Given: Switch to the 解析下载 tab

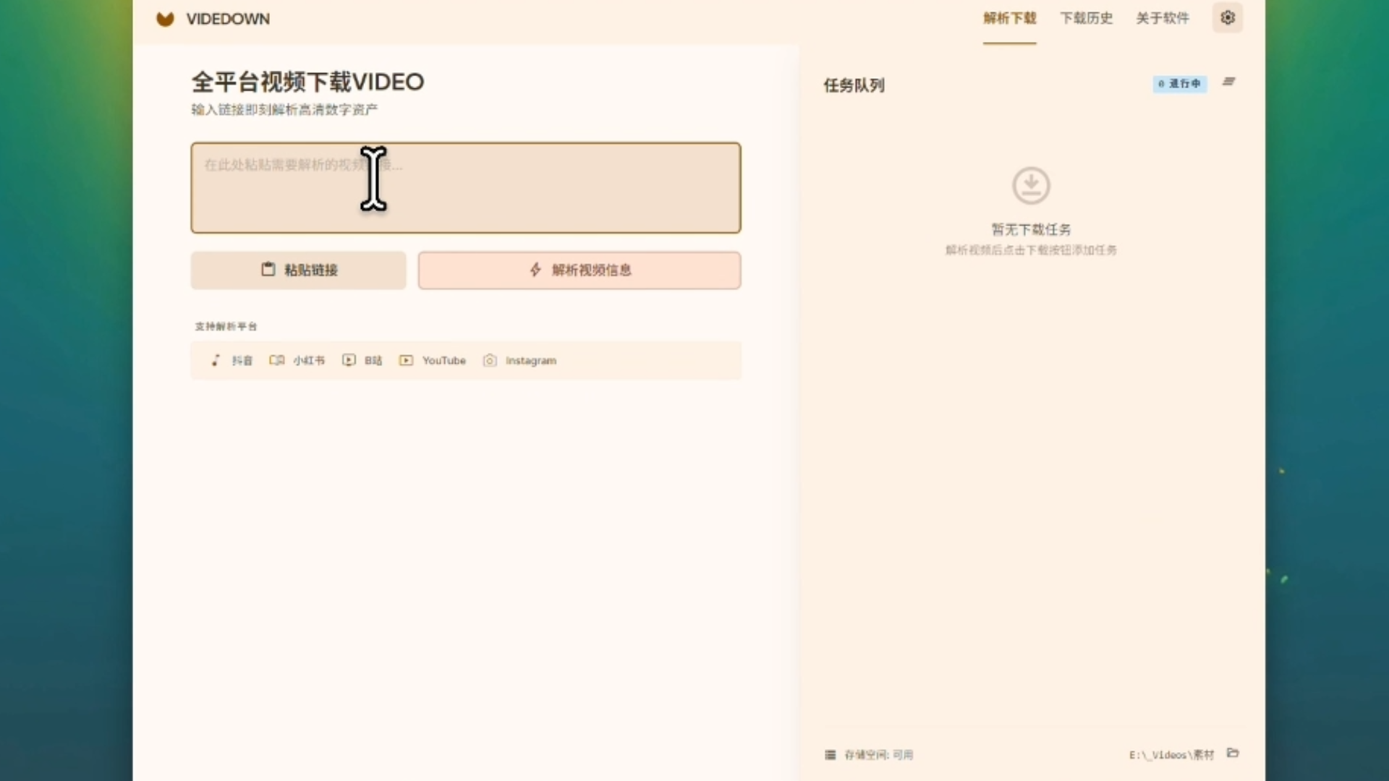Looking at the screenshot, I should point(1009,18).
